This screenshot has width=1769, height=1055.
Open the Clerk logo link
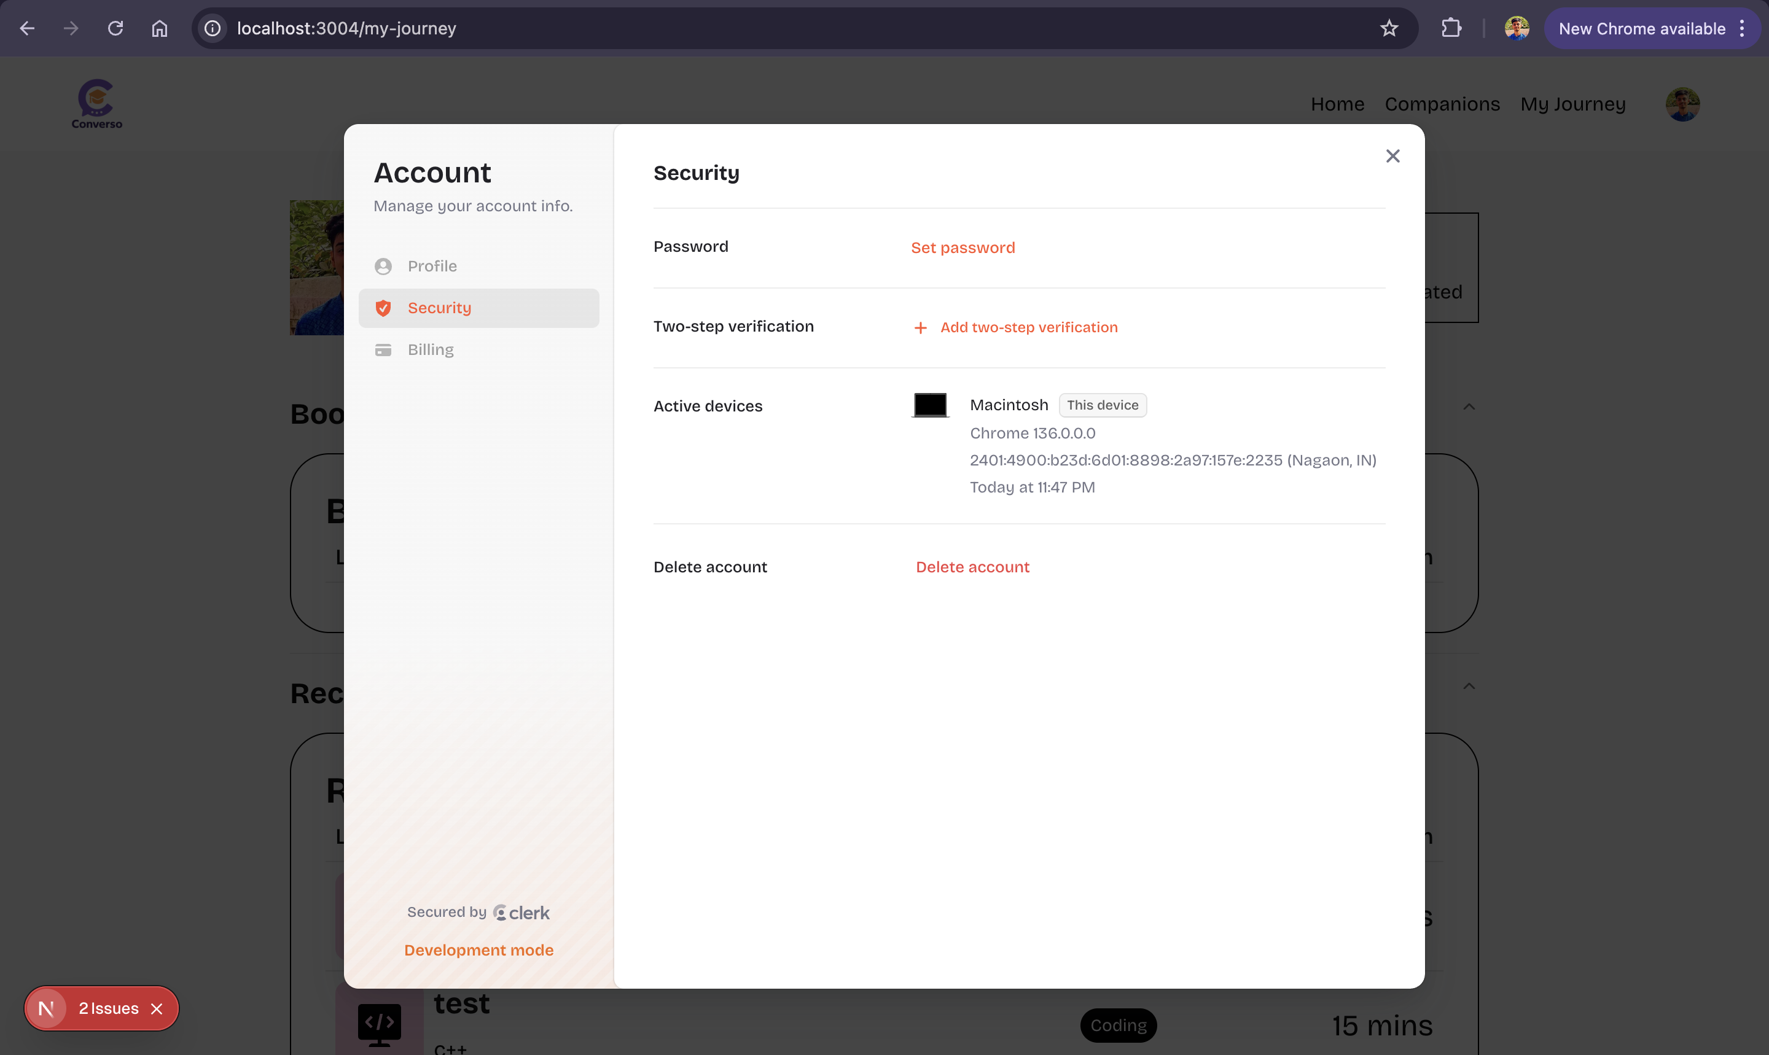click(521, 913)
